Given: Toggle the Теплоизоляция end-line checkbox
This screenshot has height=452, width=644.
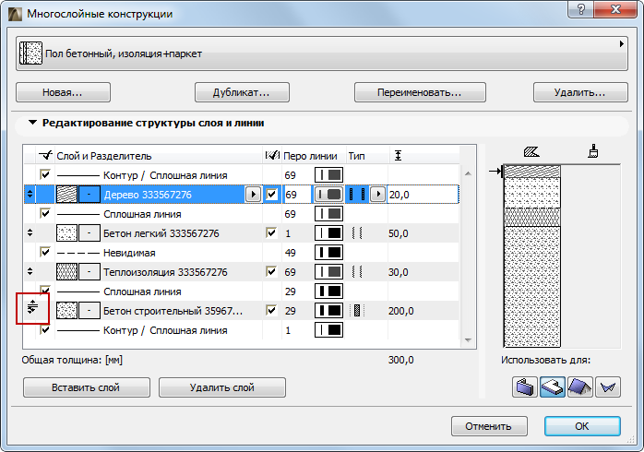Looking at the screenshot, I should click(271, 271).
